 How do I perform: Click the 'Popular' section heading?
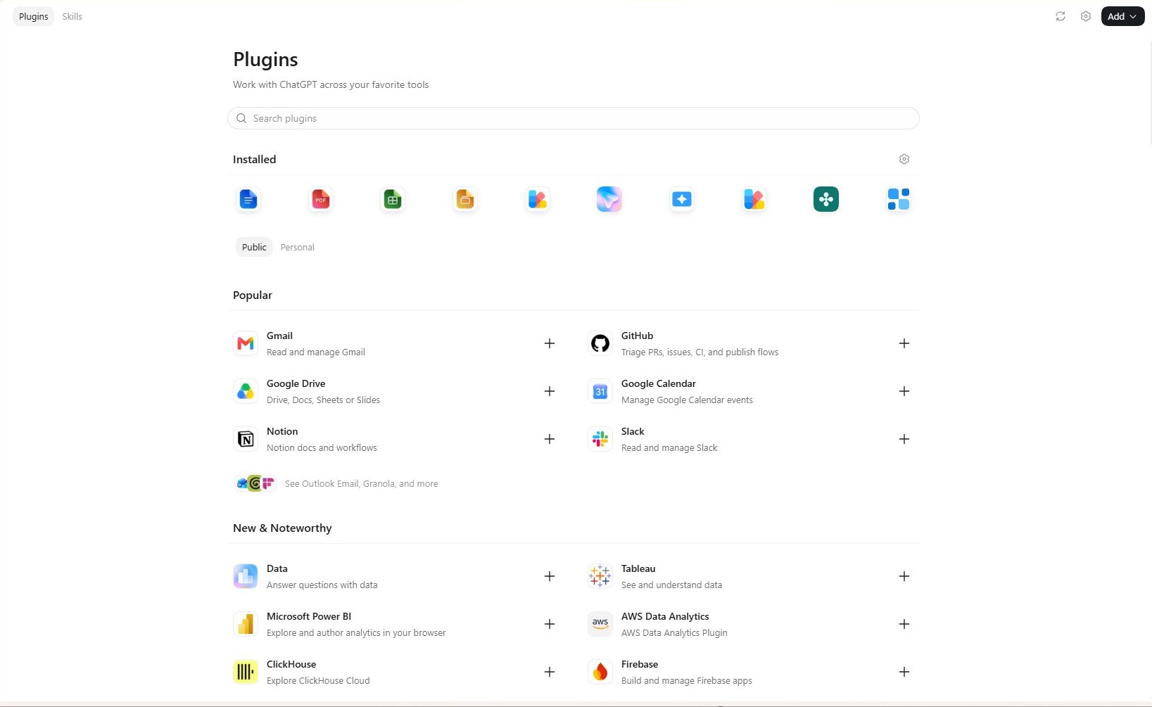(253, 295)
